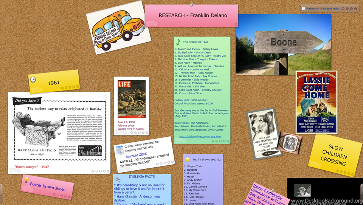Screen dimensions: 363x205
Task: Click calendar icon on BarcaLounger note
Action: click(97, 171)
